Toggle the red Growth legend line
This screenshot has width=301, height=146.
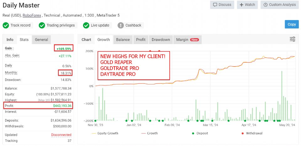[x=150, y=133]
